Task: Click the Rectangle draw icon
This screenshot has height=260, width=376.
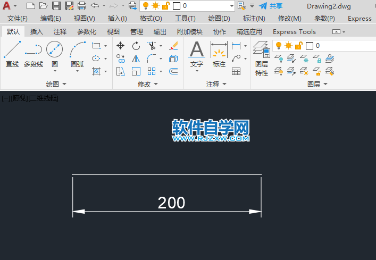Action: (x=96, y=46)
